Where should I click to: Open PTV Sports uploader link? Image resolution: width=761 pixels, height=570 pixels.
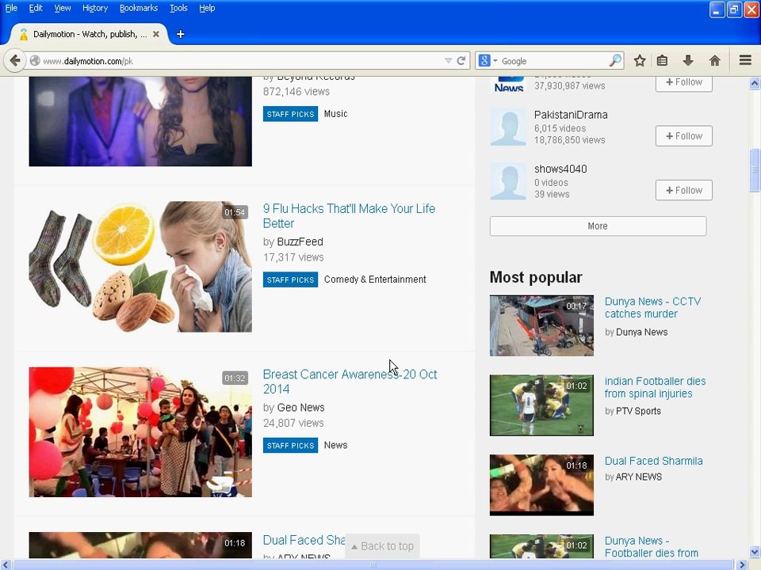(x=638, y=411)
